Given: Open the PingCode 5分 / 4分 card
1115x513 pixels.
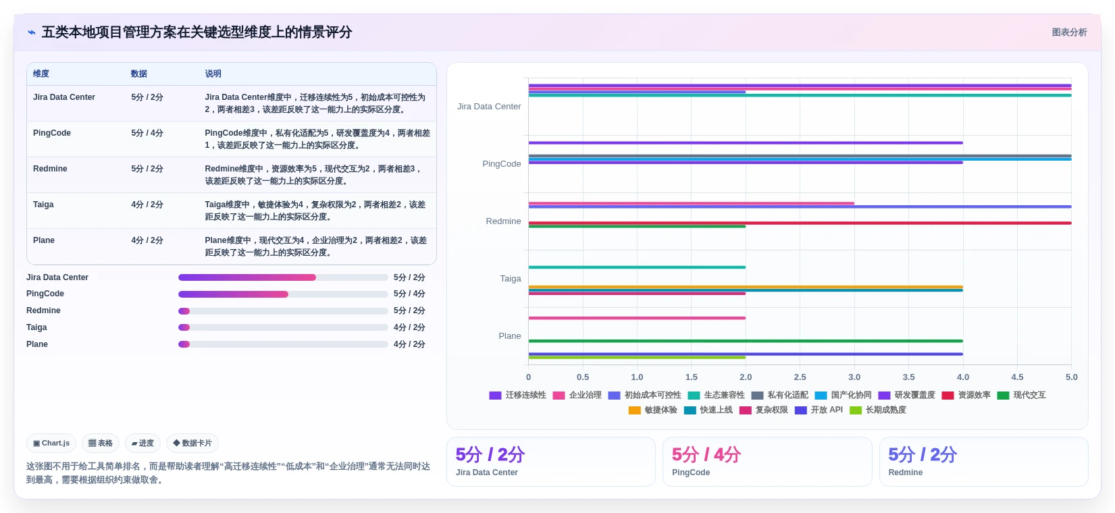Looking at the screenshot, I should [x=767, y=462].
